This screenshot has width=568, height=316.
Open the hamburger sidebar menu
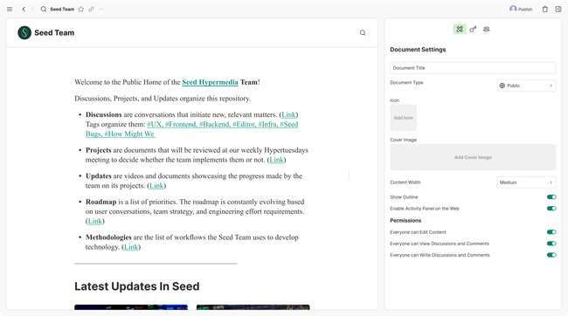click(x=10, y=9)
